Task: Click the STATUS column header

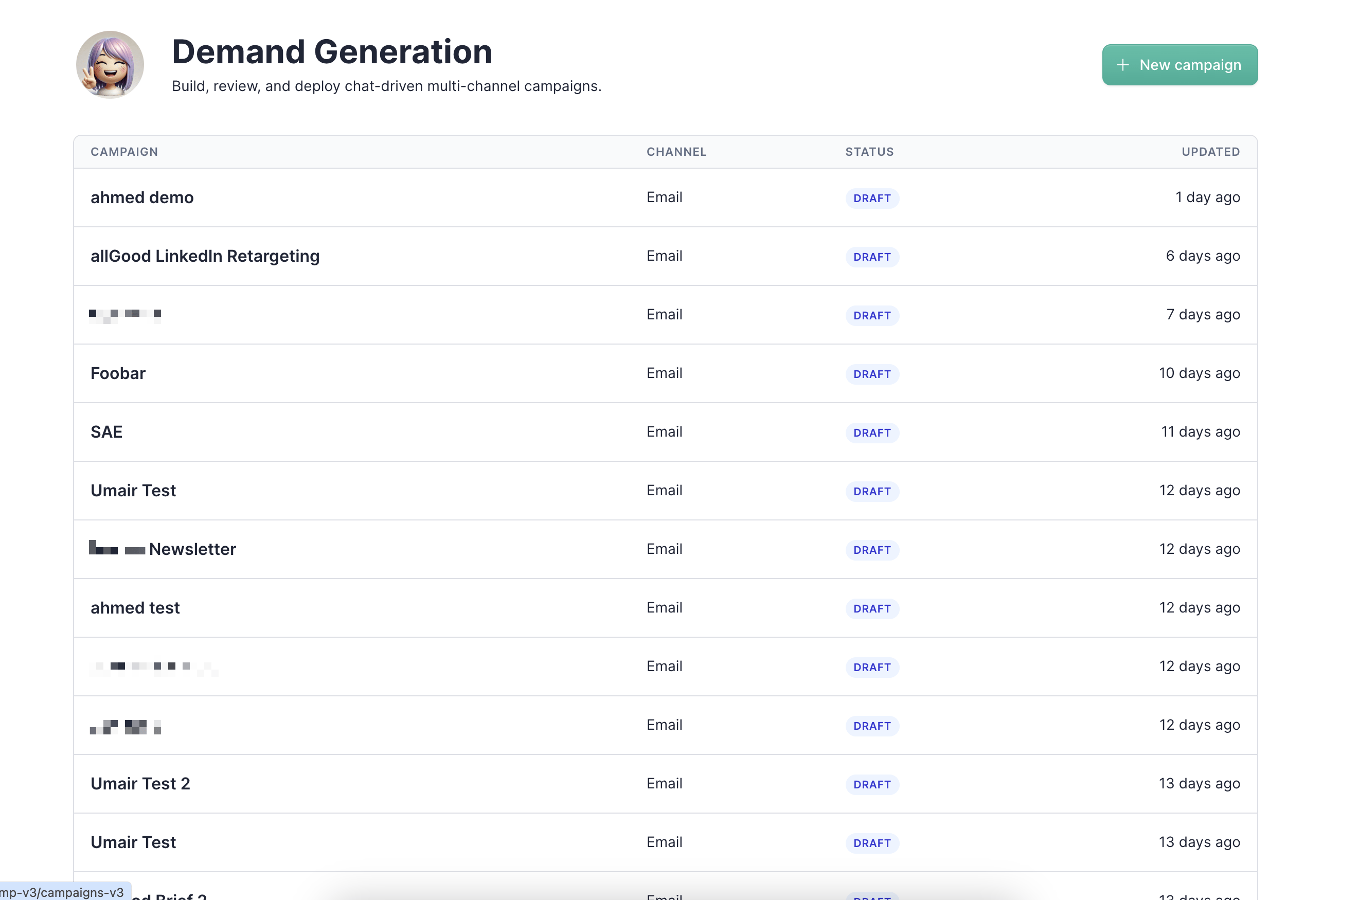Action: (869, 152)
